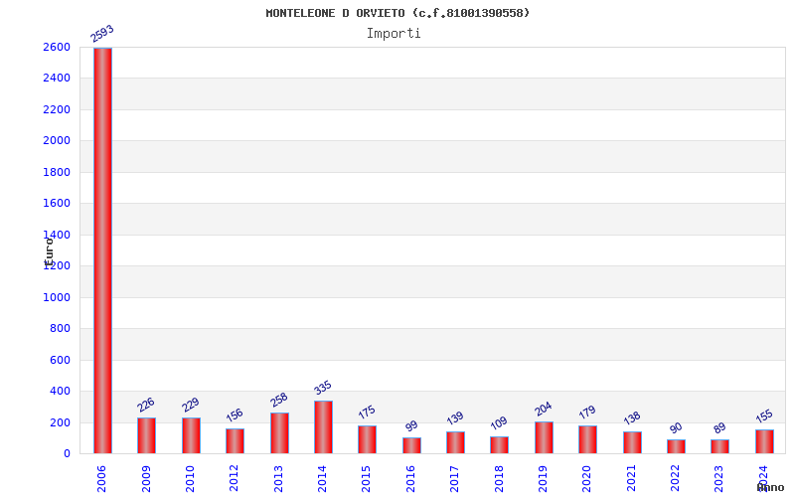Click the Euro axis label
Viewport: 795px width, 497px height.
[x=49, y=251]
